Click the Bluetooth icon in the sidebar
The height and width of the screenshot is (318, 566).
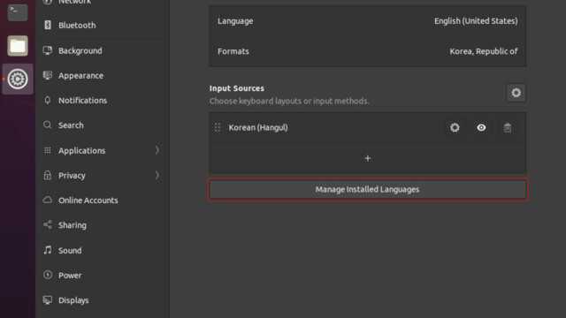point(48,25)
